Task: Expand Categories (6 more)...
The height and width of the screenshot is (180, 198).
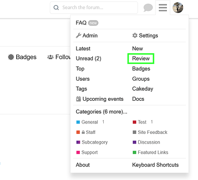Action: [x=101, y=112]
